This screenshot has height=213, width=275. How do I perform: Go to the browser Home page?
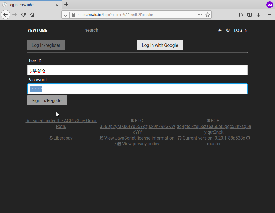[32, 15]
